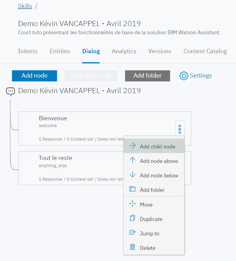Viewport: 236px width, 261px height.
Task: Switch to the Entities tab
Action: click(60, 51)
